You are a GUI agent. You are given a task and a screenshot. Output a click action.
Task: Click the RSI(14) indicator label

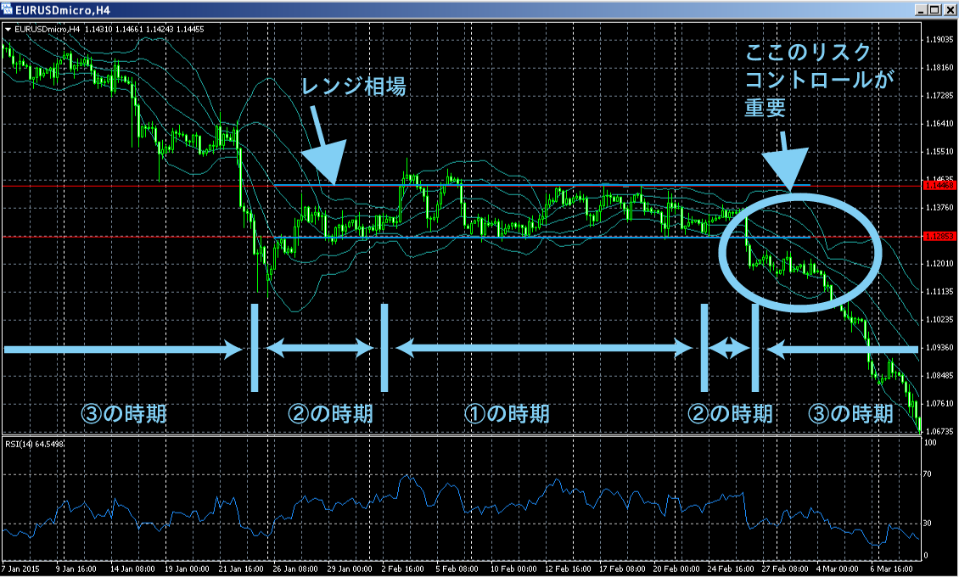point(34,444)
